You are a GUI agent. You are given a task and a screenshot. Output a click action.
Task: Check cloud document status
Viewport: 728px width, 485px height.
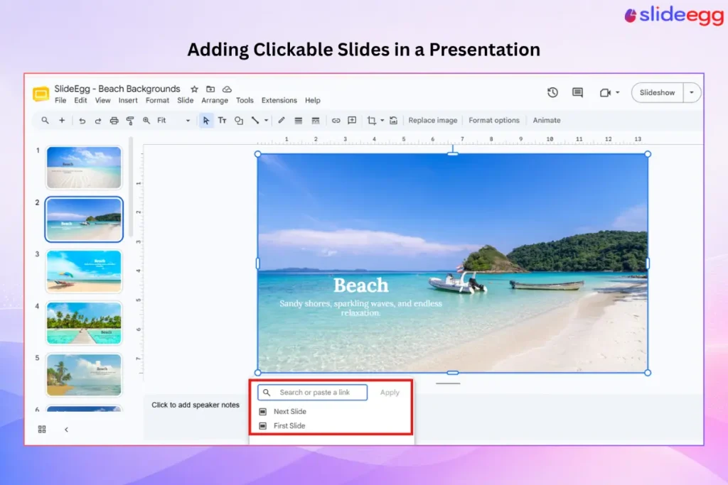pos(227,89)
